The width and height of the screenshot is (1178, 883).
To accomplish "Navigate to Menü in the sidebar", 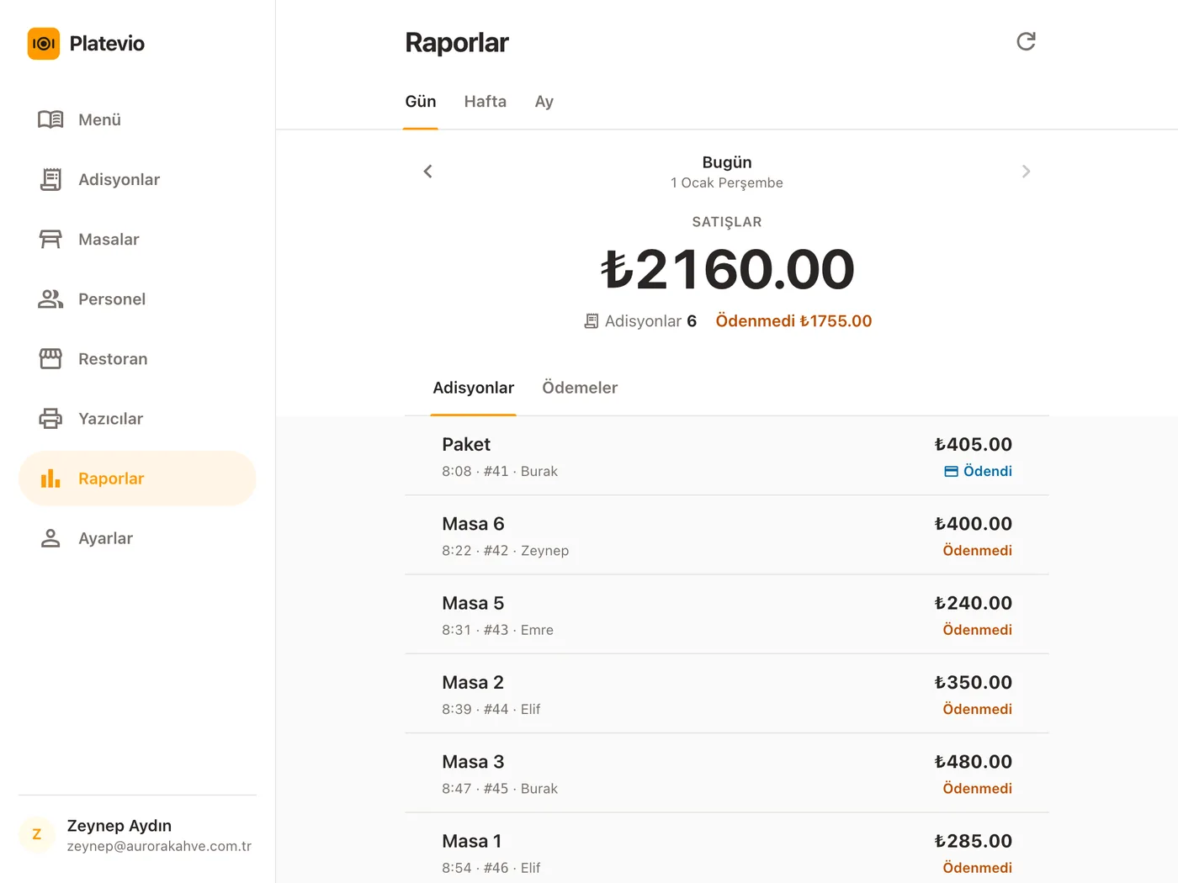I will (137, 119).
